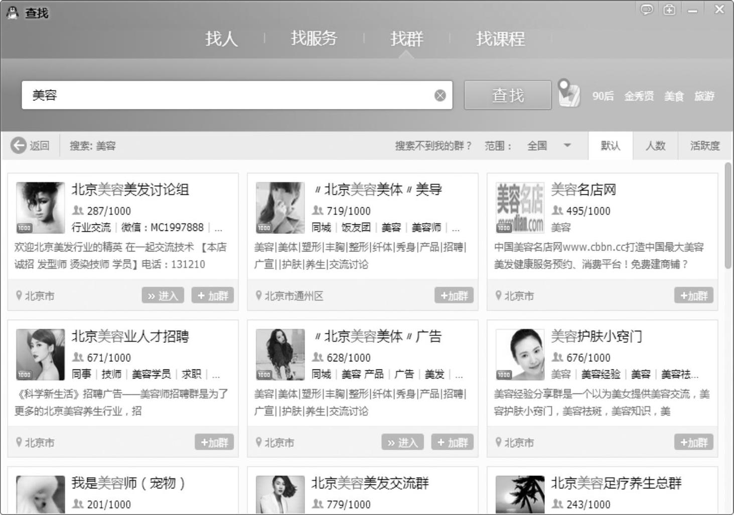Open the nearby location map icon
This screenshot has width=734, height=515.
(569, 93)
